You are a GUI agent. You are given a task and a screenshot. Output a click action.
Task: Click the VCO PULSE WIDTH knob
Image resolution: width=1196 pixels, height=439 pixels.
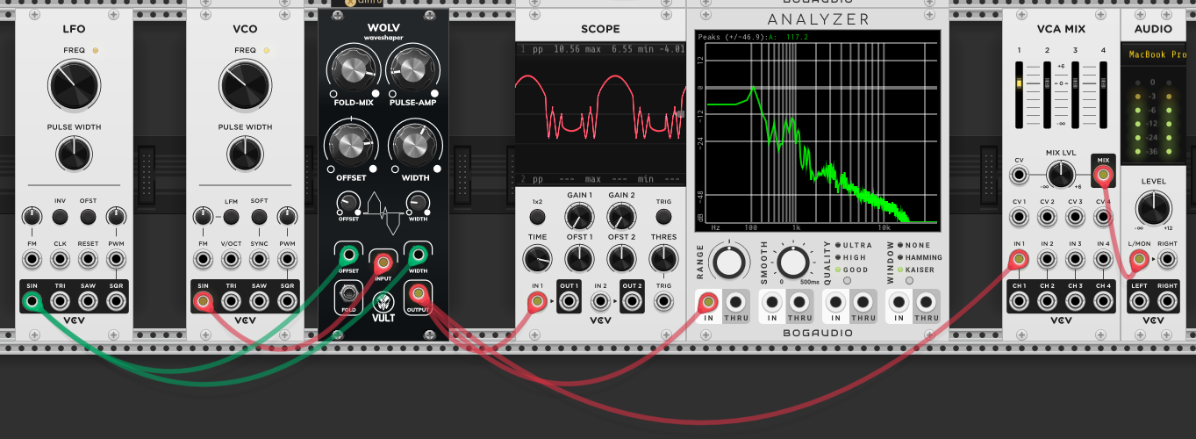tap(246, 154)
